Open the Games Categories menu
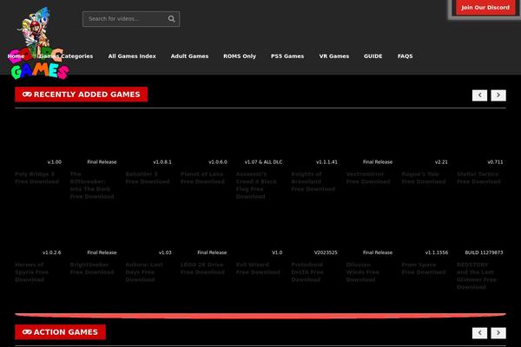521x347 pixels. (66, 56)
